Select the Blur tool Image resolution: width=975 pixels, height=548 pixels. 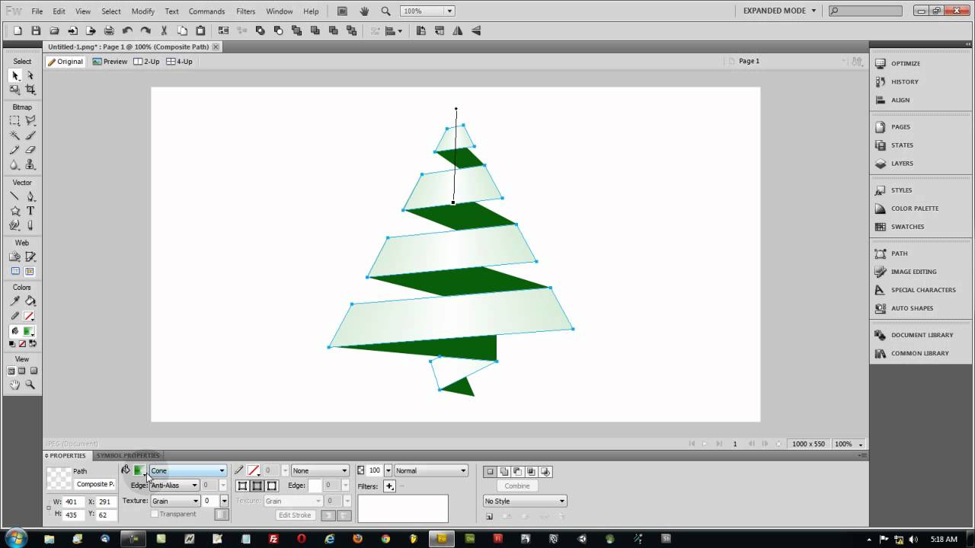click(14, 164)
